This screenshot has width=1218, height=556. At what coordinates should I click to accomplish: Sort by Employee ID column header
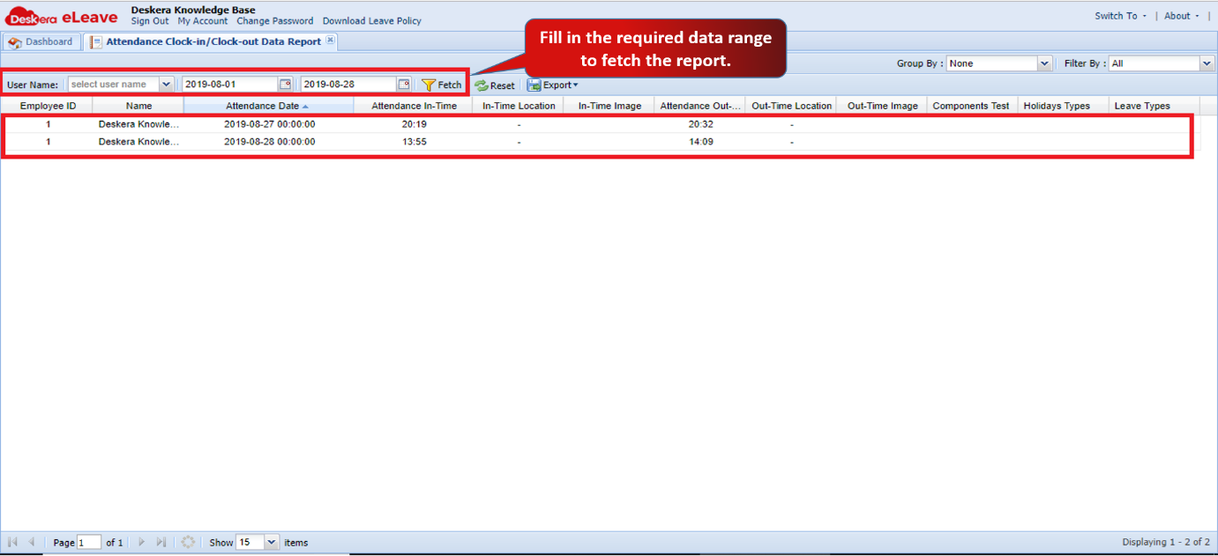tap(48, 106)
